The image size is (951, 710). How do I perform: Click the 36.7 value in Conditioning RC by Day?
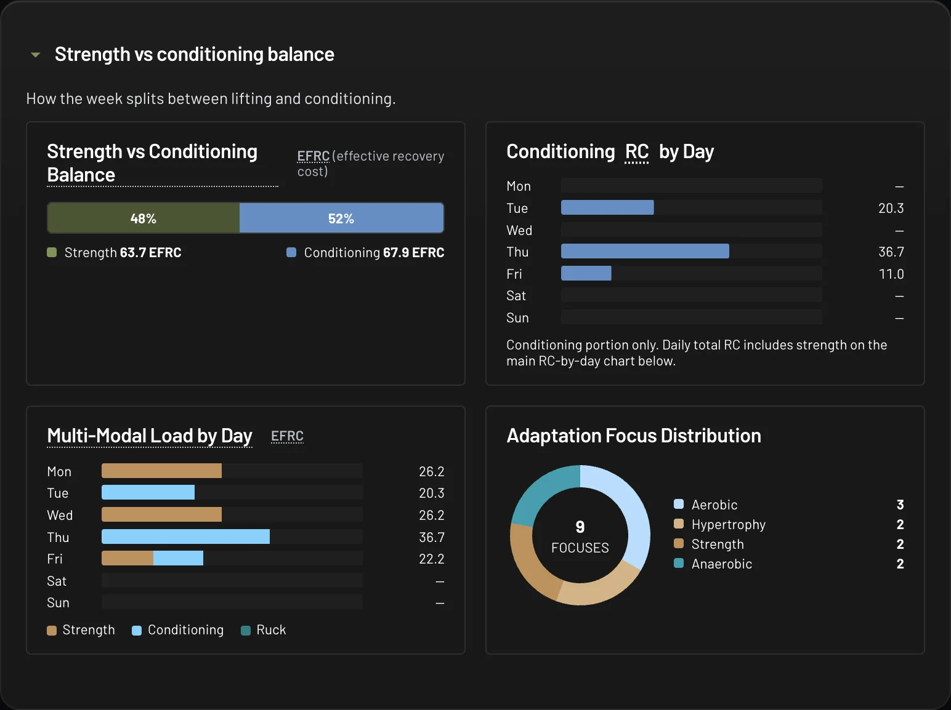891,252
